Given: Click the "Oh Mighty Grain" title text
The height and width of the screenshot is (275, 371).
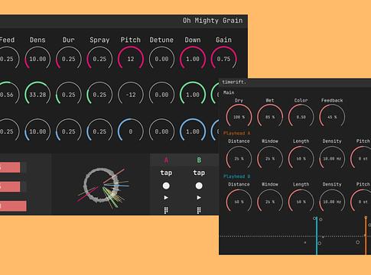Looking at the screenshot, I should tap(213, 21).
